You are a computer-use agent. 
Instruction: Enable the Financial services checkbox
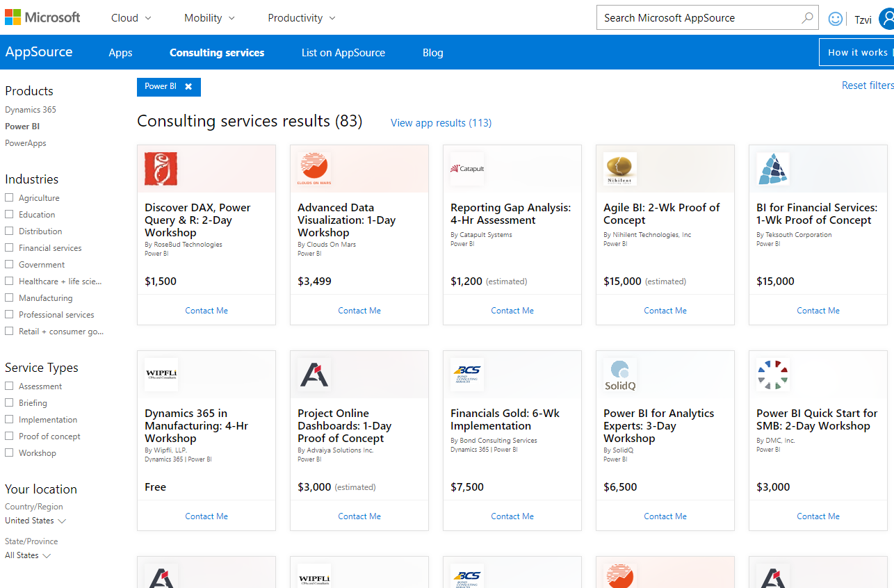tap(9, 247)
